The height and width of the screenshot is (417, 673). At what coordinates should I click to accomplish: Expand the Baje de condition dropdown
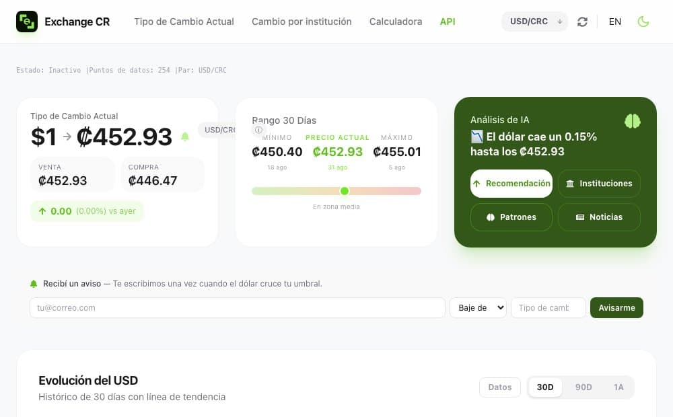[x=478, y=307]
